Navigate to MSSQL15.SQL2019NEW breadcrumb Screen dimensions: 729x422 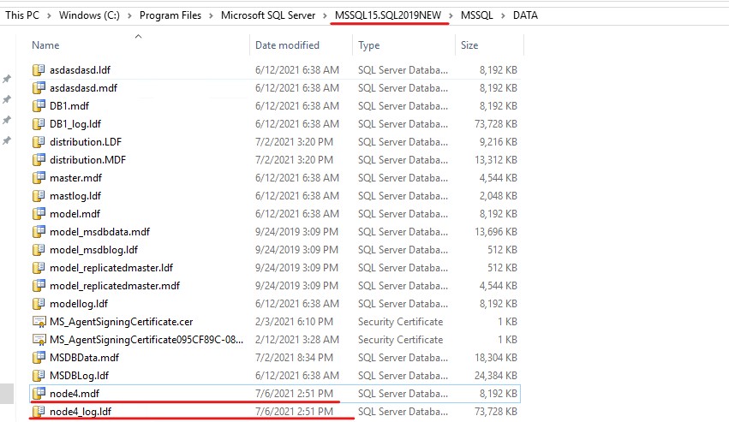point(388,15)
